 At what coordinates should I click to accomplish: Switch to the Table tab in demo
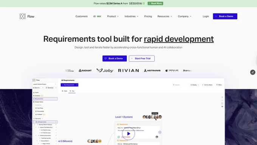coord(65,91)
